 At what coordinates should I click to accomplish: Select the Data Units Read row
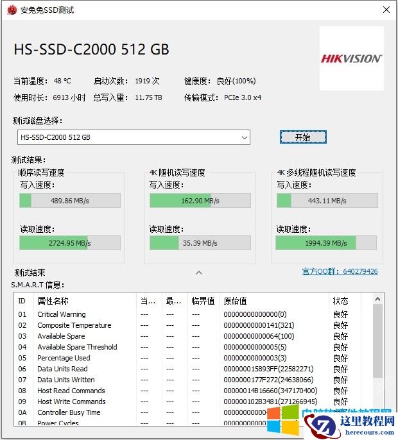coord(193,369)
